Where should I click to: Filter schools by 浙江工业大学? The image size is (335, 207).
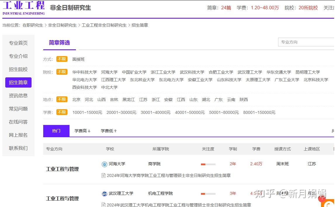(163, 72)
